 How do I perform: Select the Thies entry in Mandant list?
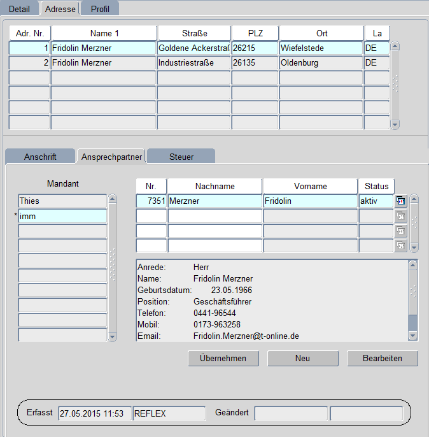coord(62,201)
